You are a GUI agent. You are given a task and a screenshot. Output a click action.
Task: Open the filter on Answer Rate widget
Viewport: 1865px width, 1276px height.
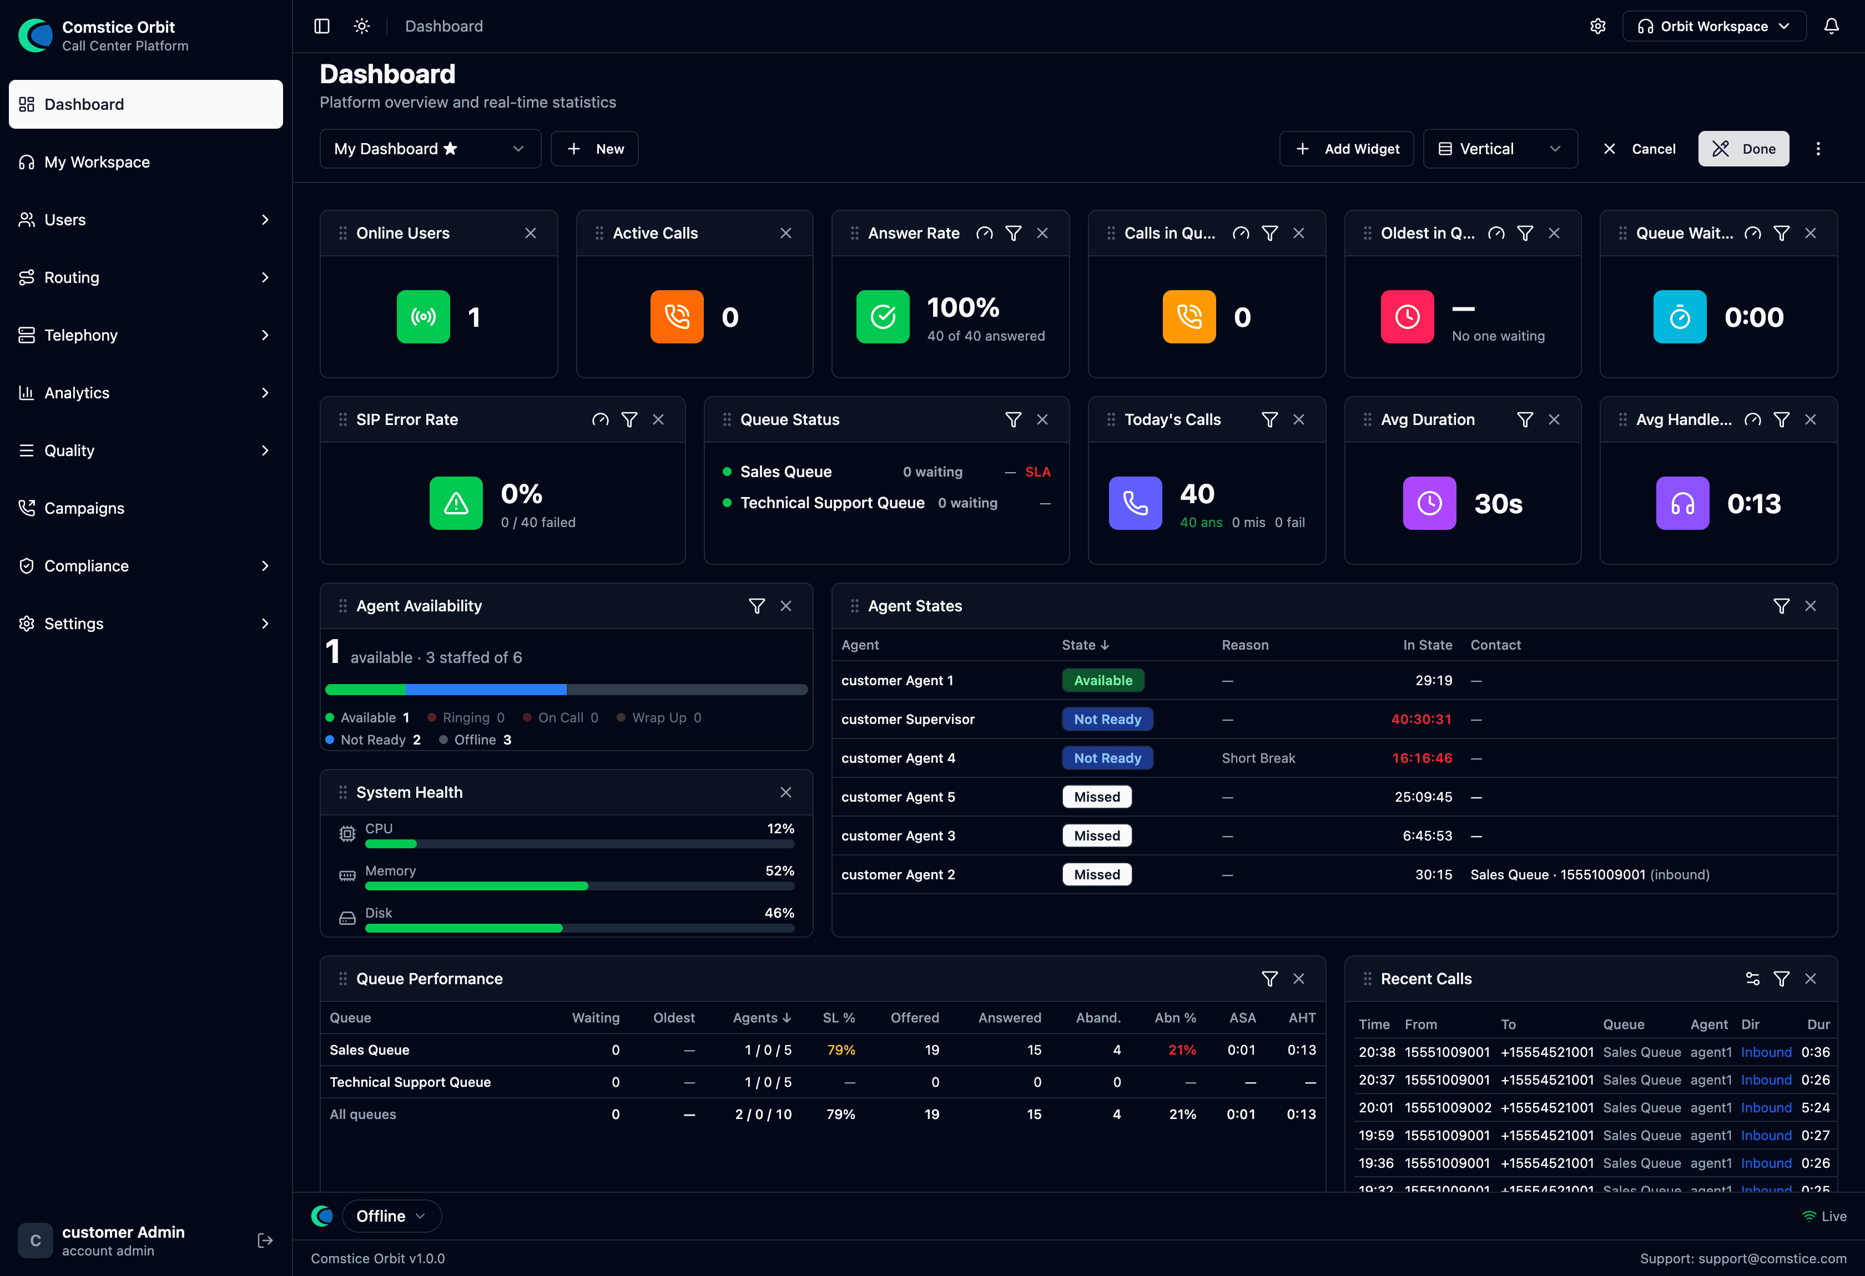click(1014, 234)
